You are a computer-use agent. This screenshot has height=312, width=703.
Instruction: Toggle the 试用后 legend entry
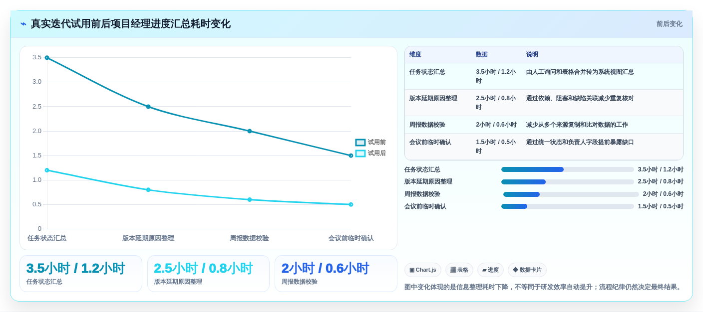click(x=370, y=154)
